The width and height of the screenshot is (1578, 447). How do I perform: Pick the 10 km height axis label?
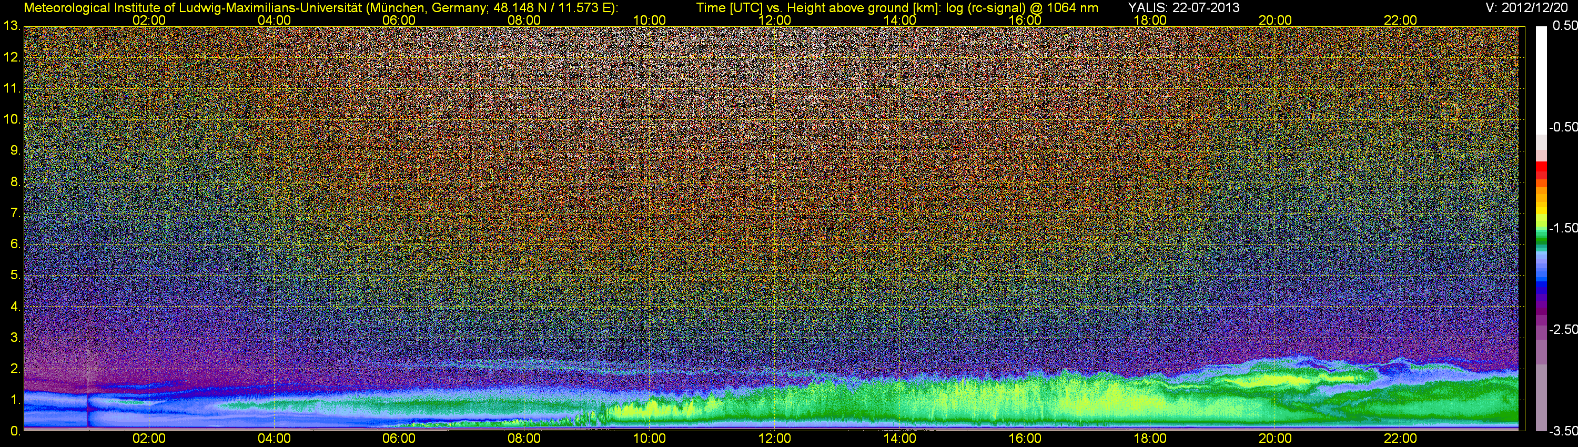12,119
